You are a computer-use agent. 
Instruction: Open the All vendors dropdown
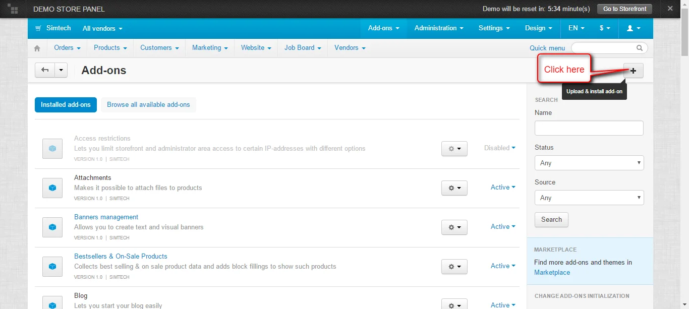[x=102, y=29]
